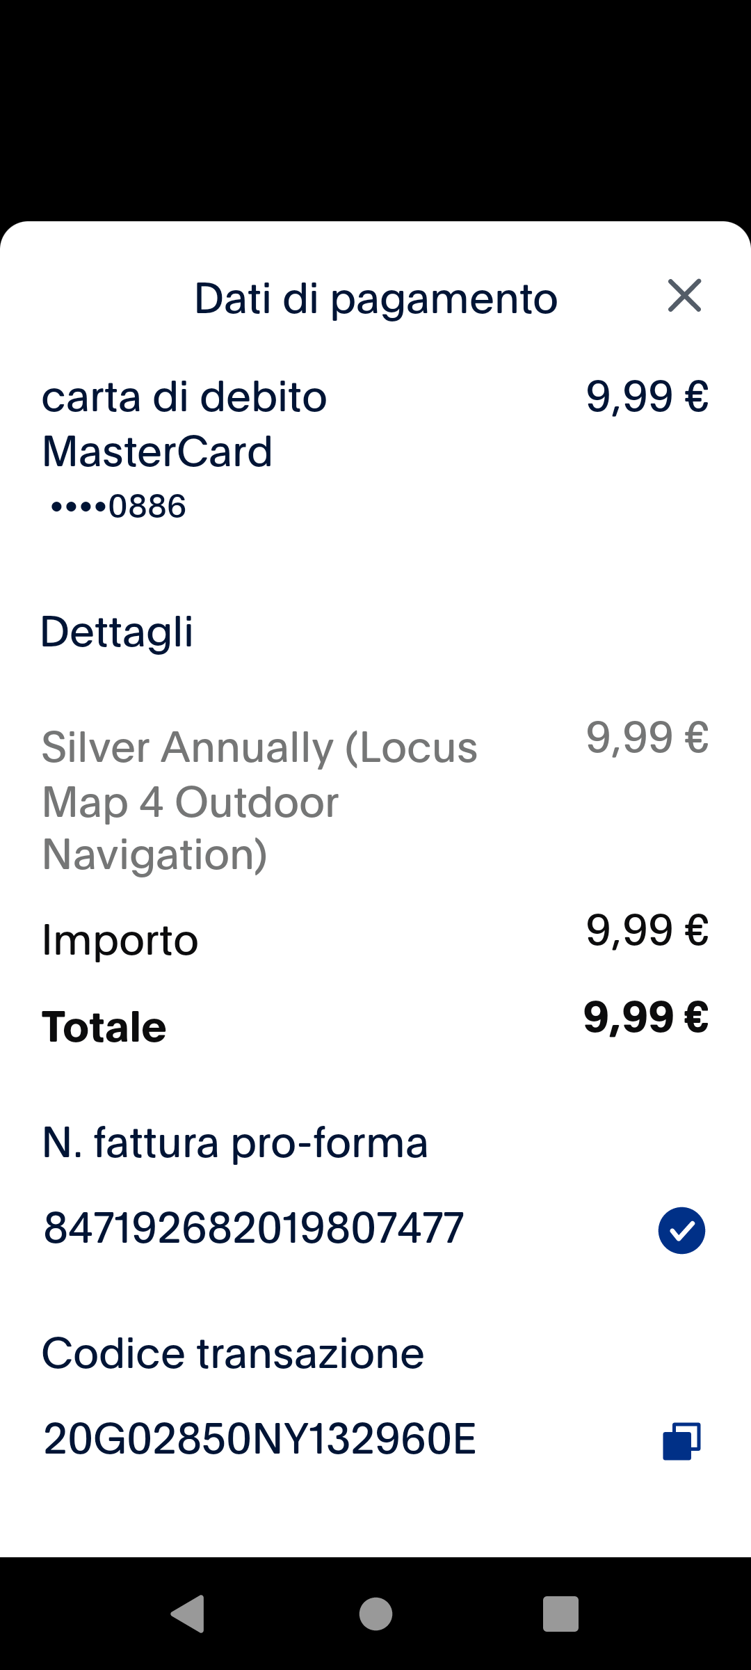751x1670 pixels.
Task: Tap the Android home button
Action: [375, 1614]
